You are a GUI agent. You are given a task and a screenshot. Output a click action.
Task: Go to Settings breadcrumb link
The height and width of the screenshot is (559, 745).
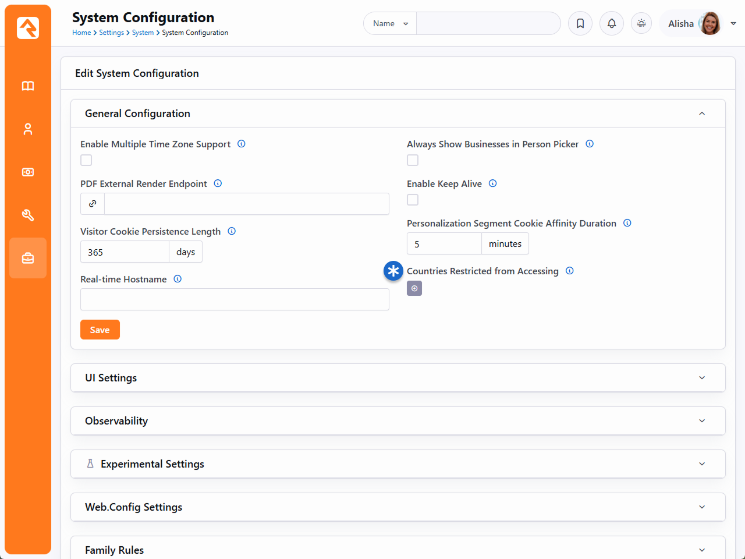point(111,33)
